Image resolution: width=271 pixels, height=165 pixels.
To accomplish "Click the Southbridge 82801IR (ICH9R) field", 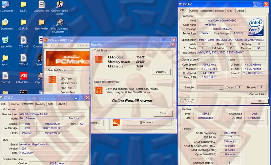I will coord(53,128).
